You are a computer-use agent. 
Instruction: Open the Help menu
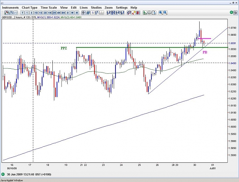tap(134, 8)
